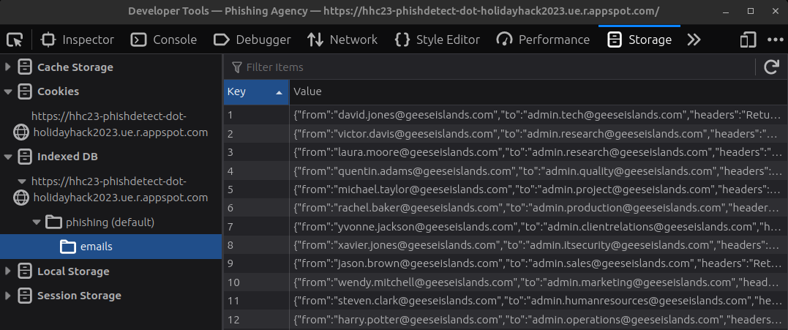Click the Filter Items input field

point(490,67)
